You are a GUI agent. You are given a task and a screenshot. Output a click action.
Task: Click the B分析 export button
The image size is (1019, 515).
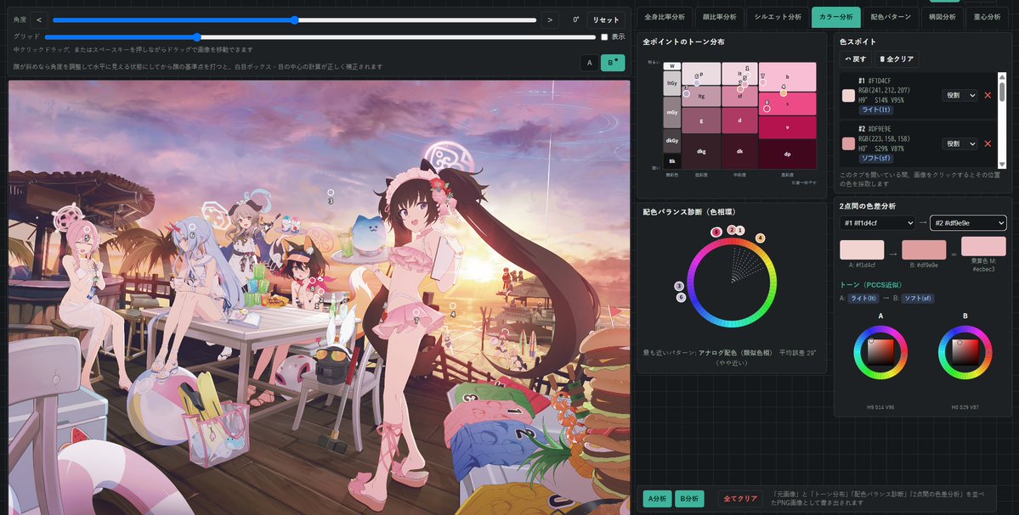689,498
